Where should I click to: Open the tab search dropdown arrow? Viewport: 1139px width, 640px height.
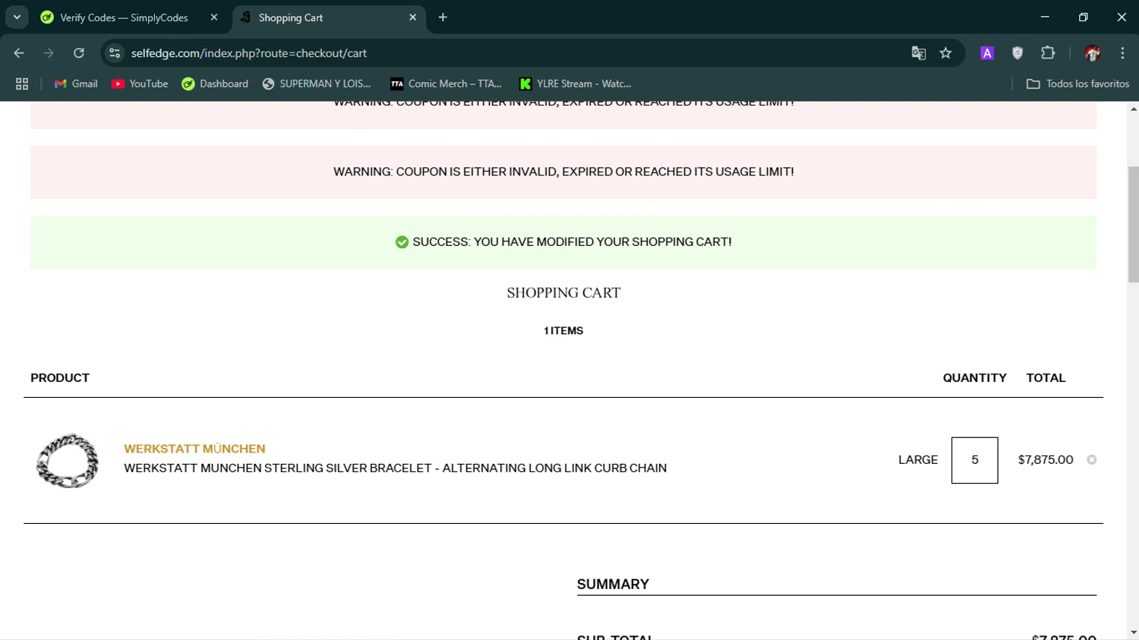tap(17, 17)
